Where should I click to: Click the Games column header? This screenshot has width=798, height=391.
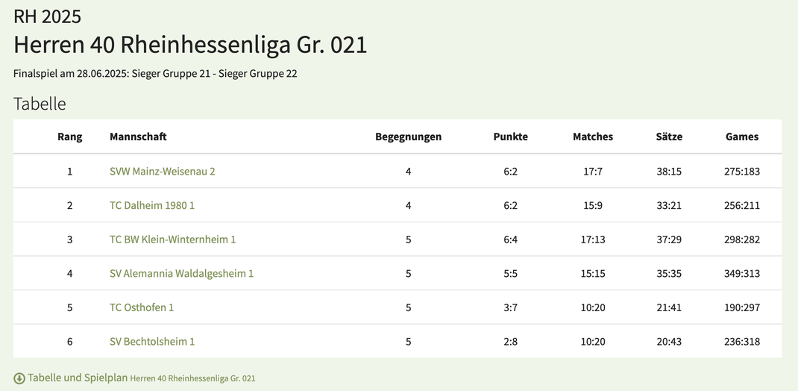click(x=742, y=137)
